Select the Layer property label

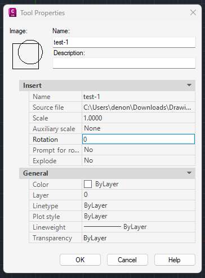pos(41,195)
